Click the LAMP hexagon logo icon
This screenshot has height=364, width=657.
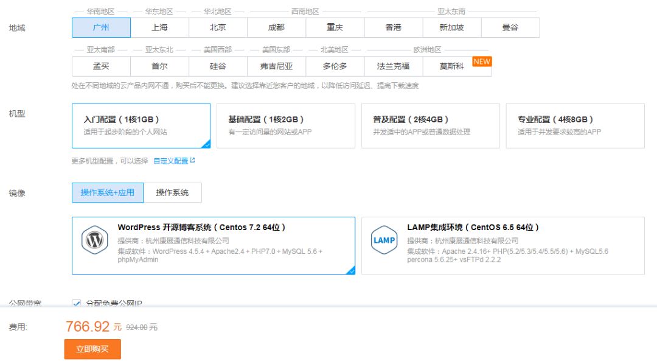(384, 241)
